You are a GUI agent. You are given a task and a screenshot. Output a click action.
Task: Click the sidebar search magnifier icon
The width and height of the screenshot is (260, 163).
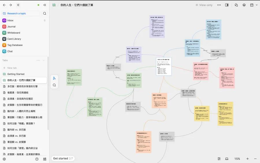pos(45,14)
